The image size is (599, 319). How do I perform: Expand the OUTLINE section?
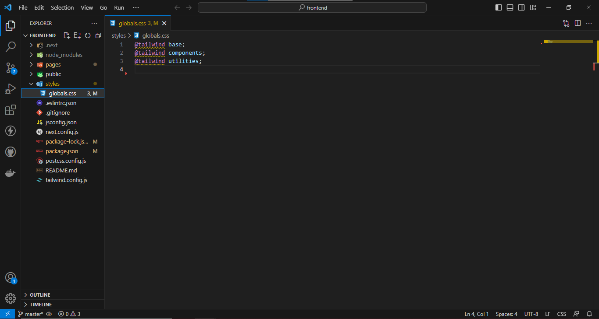coord(39,295)
